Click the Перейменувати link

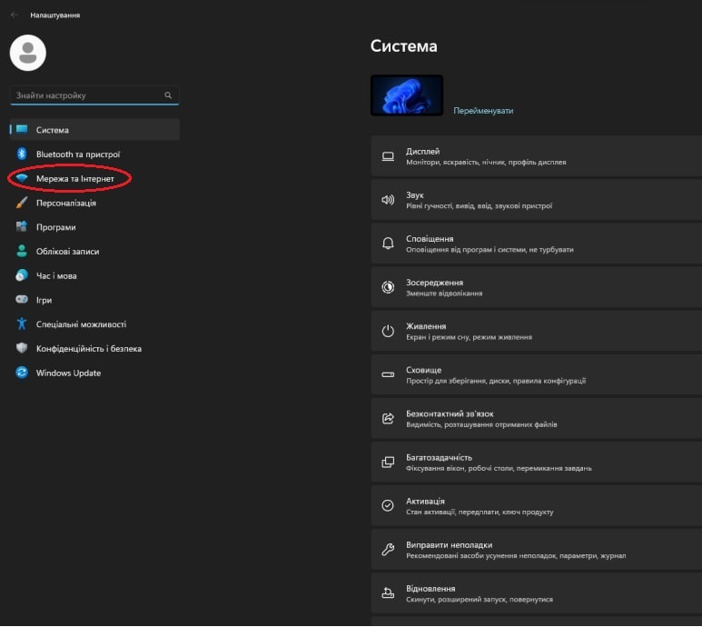[x=483, y=111]
